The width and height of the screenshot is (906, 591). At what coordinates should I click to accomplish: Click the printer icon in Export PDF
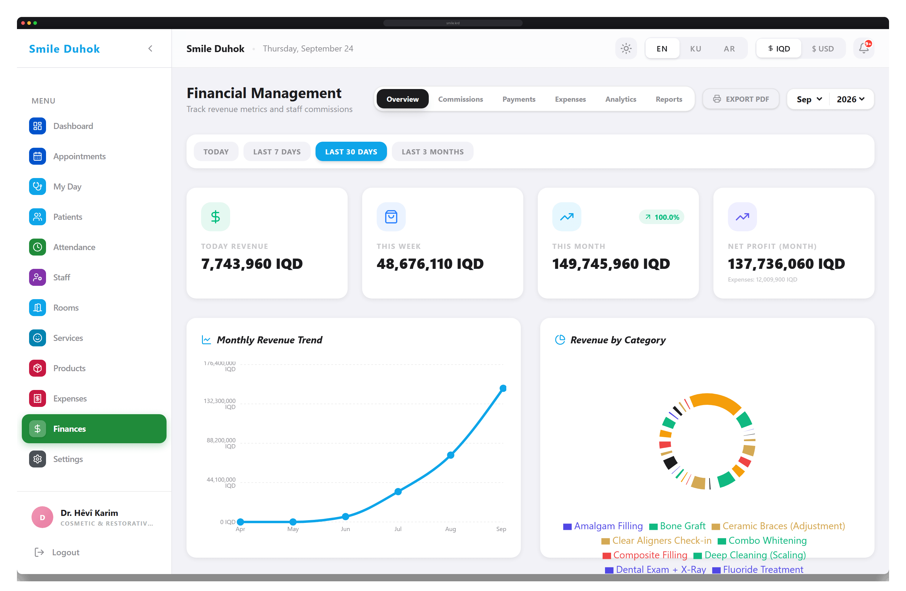click(717, 99)
